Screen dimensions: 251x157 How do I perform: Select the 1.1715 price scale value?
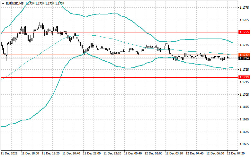click(244, 82)
